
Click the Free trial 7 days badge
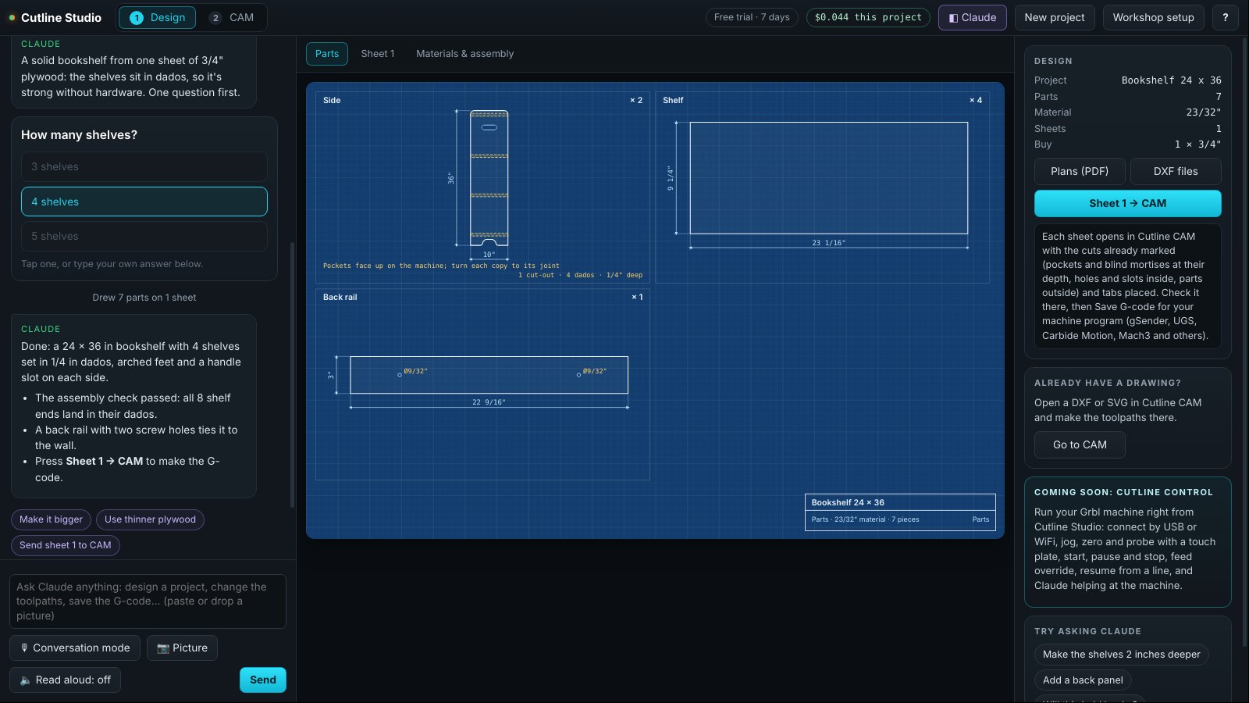point(752,17)
